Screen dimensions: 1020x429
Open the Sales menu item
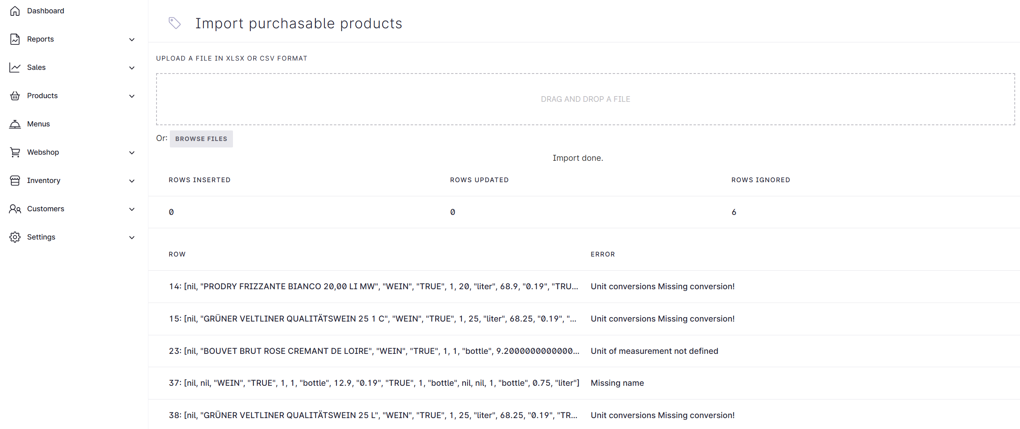36,67
